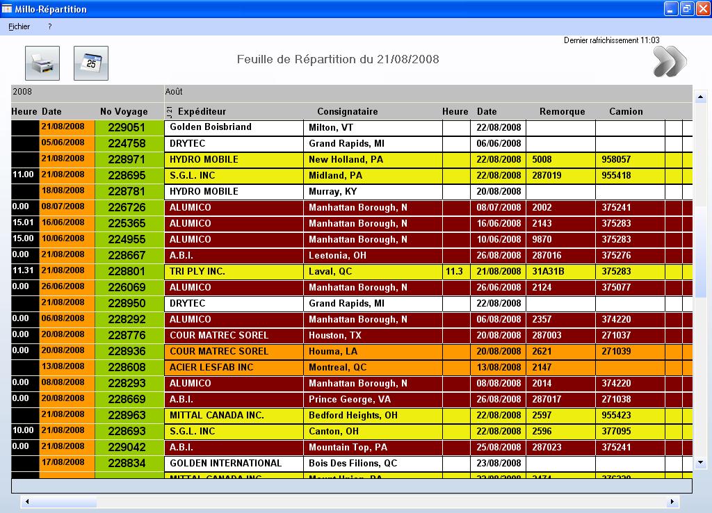The height and width of the screenshot is (513, 712).
Task: Select voyage number 226069
Action: (129, 287)
